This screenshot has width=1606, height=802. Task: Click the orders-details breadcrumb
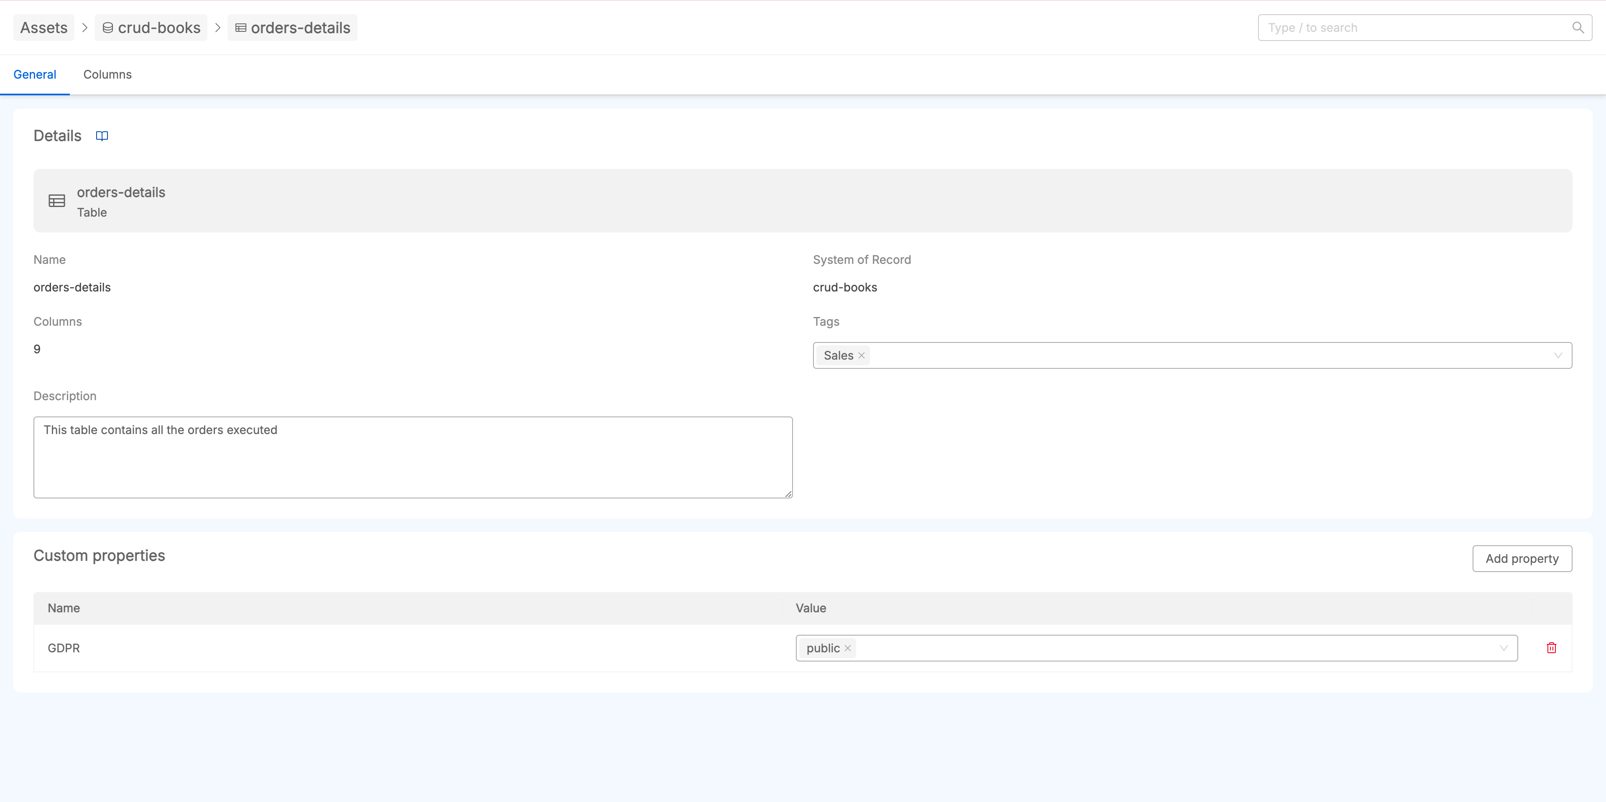292,28
